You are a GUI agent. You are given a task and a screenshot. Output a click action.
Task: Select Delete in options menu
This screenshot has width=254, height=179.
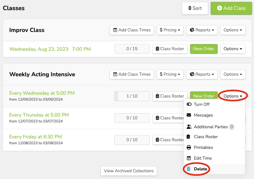tap(214, 169)
